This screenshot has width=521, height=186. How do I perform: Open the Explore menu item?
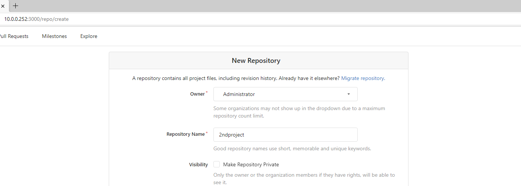(x=89, y=36)
